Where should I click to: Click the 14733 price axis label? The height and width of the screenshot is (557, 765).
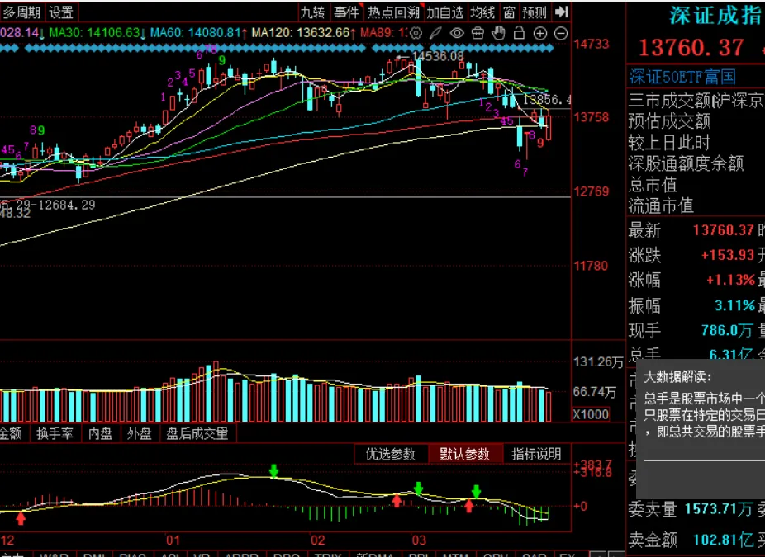pyautogui.click(x=592, y=45)
